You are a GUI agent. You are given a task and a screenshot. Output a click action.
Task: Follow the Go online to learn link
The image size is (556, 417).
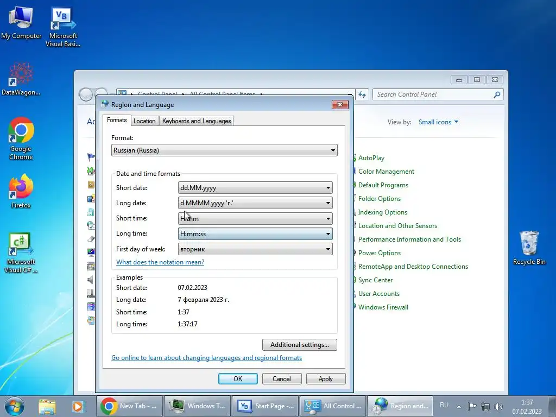tap(207, 358)
